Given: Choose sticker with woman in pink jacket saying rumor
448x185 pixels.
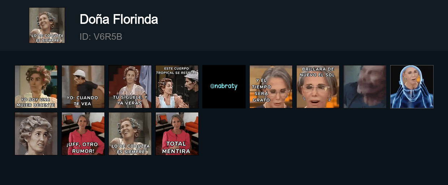Looking at the screenshot, I should [83, 134].
